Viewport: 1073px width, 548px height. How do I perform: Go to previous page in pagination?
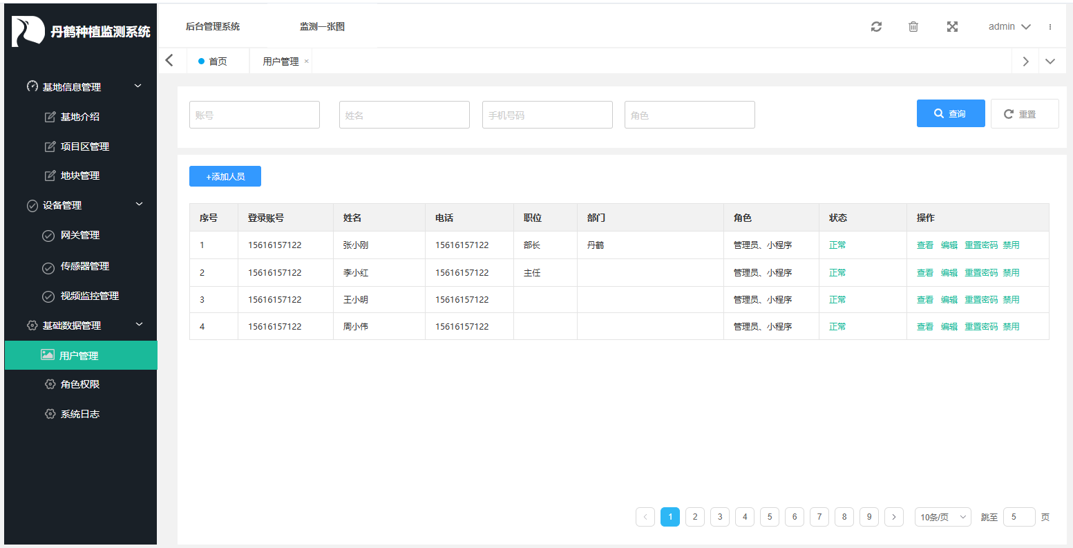(645, 517)
